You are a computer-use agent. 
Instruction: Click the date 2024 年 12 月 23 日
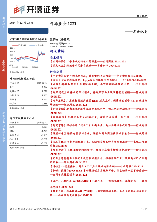[21, 23]
